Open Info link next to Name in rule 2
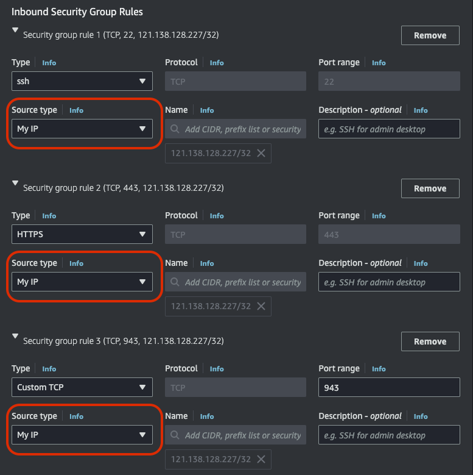Viewport: 473px width, 475px height. pyautogui.click(x=207, y=263)
